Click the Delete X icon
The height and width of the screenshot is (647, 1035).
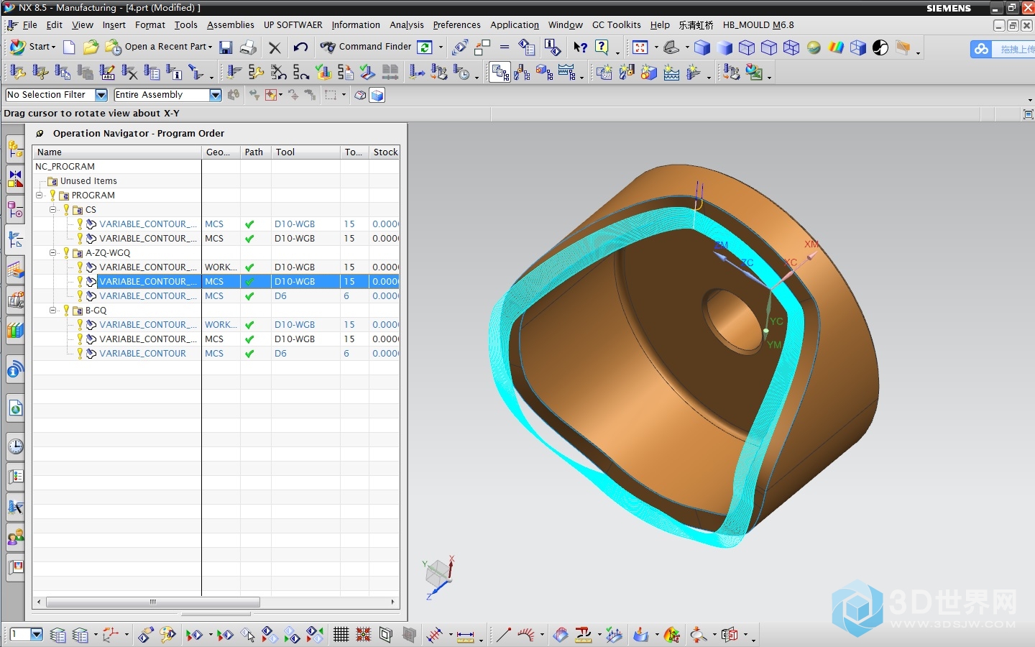click(275, 47)
